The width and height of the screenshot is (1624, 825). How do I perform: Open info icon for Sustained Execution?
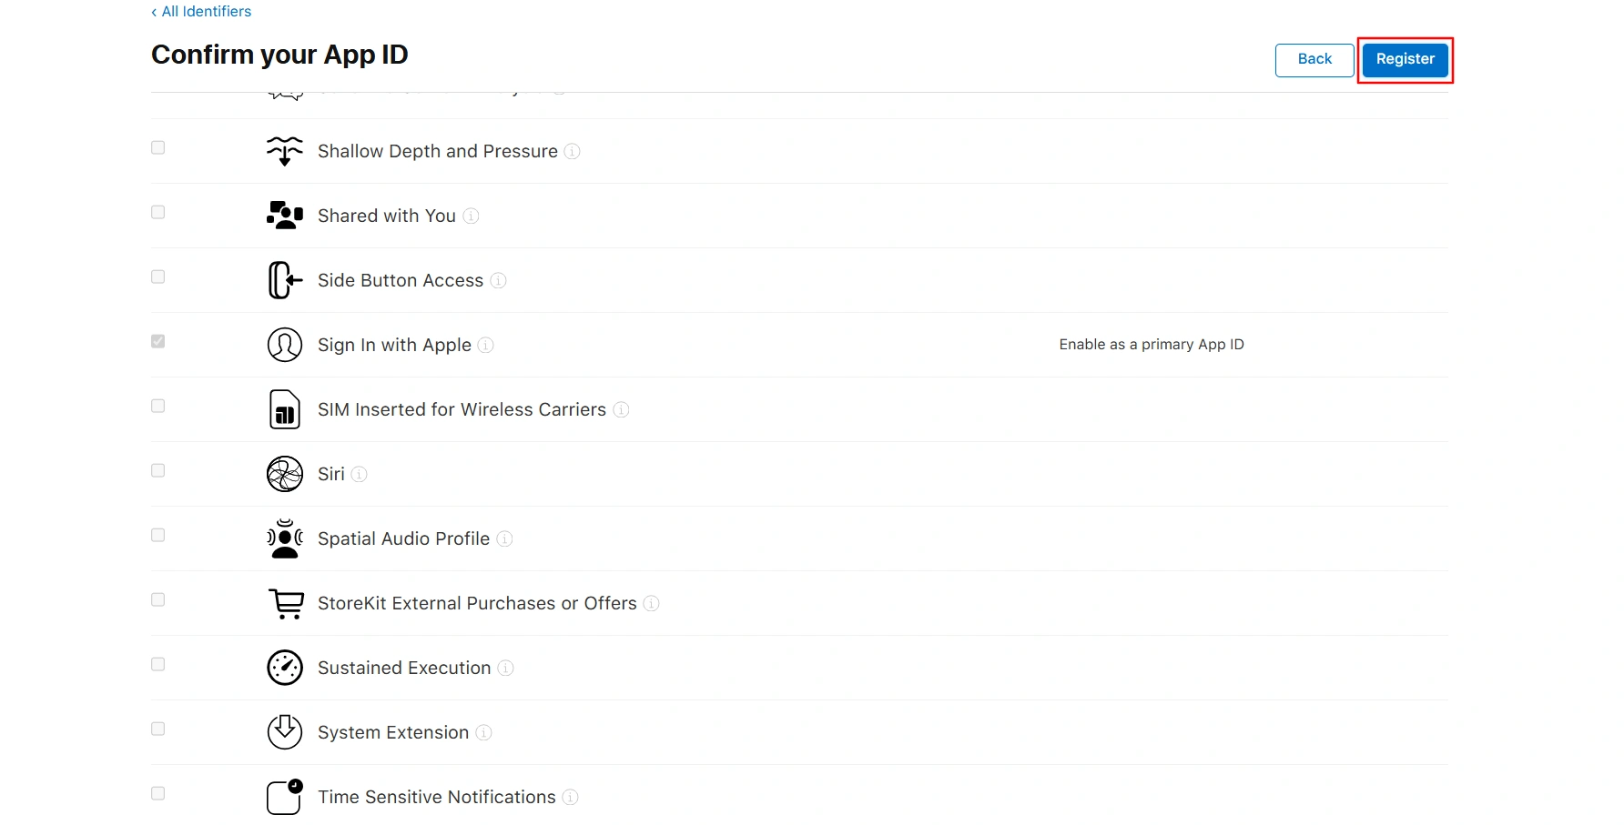coord(506,668)
